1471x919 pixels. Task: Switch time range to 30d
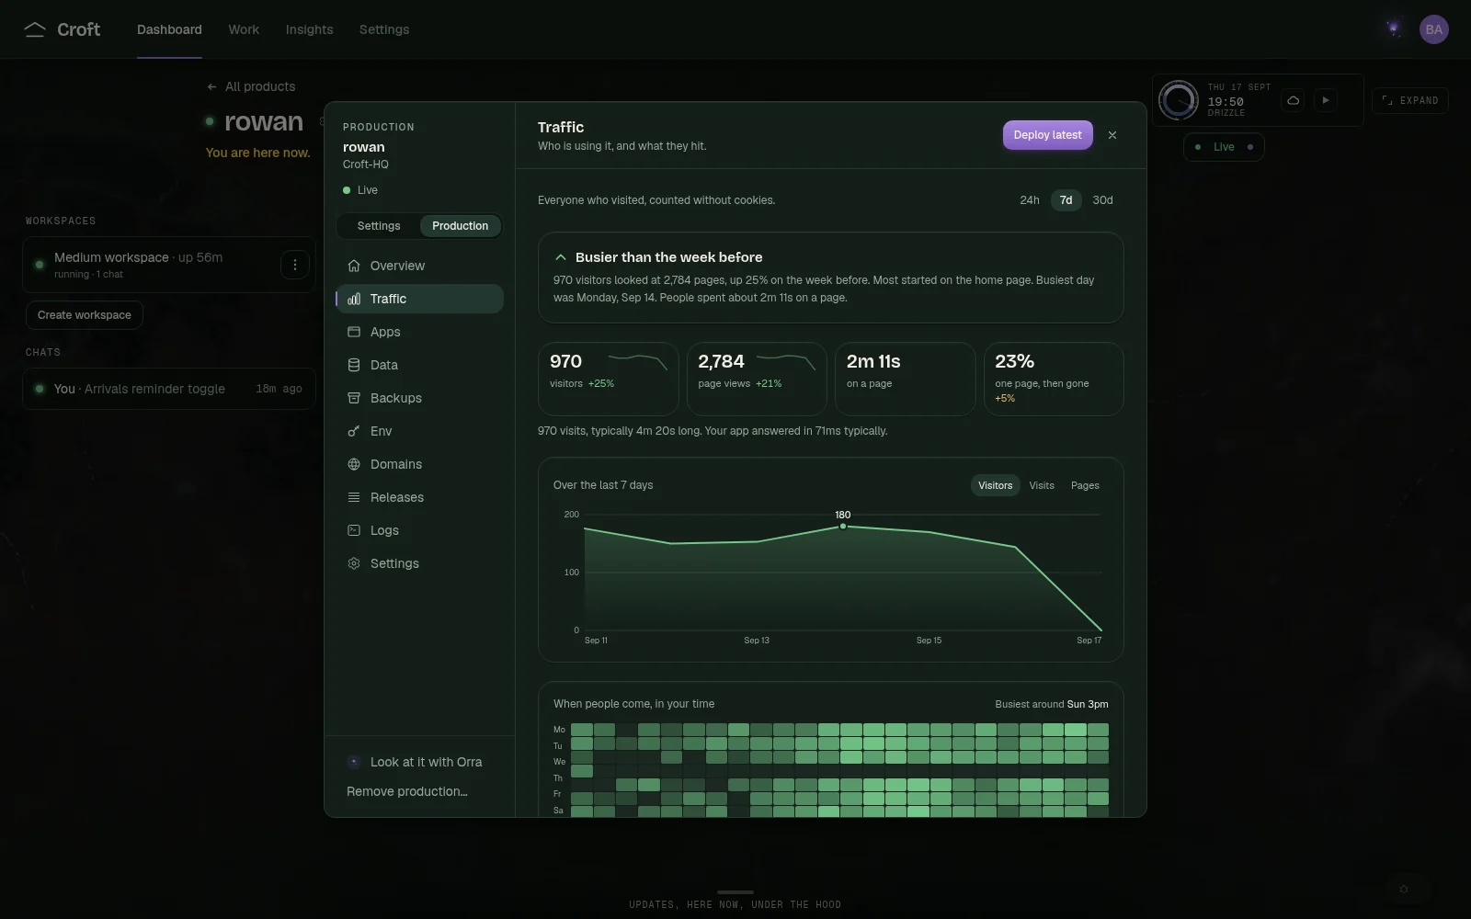coord(1102,200)
